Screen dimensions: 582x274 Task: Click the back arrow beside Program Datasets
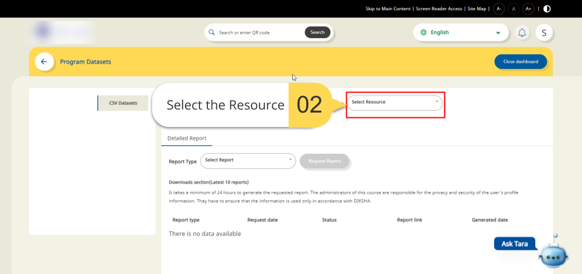[44, 62]
